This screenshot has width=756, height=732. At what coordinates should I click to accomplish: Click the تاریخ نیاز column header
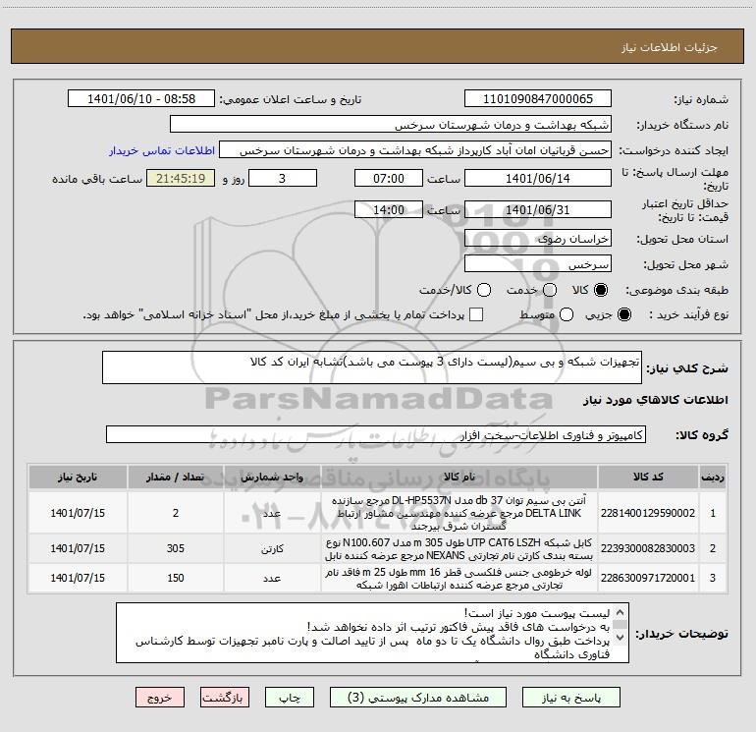tap(78, 477)
